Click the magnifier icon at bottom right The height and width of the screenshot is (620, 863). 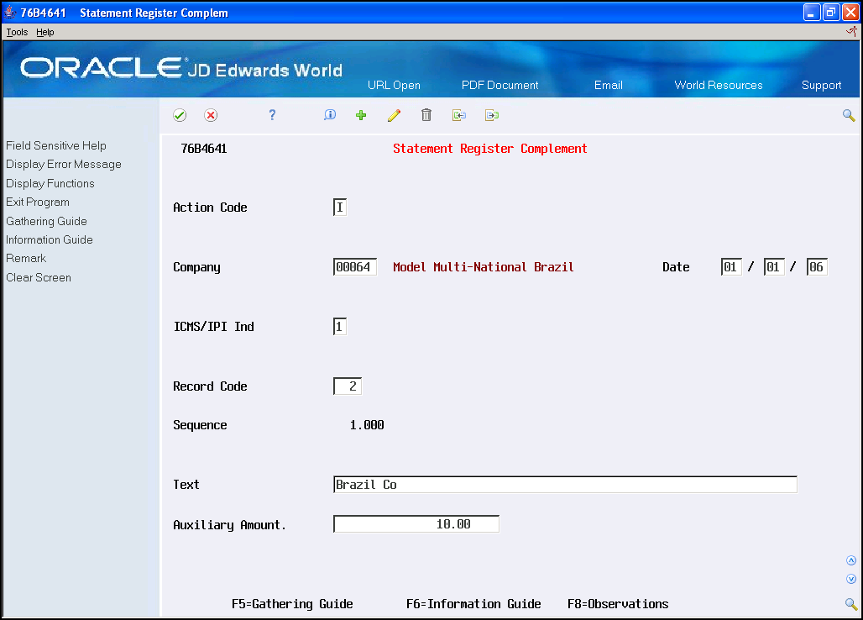[851, 604]
